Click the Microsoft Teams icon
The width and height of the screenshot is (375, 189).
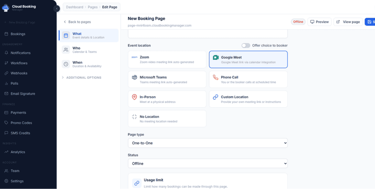pos(134,77)
